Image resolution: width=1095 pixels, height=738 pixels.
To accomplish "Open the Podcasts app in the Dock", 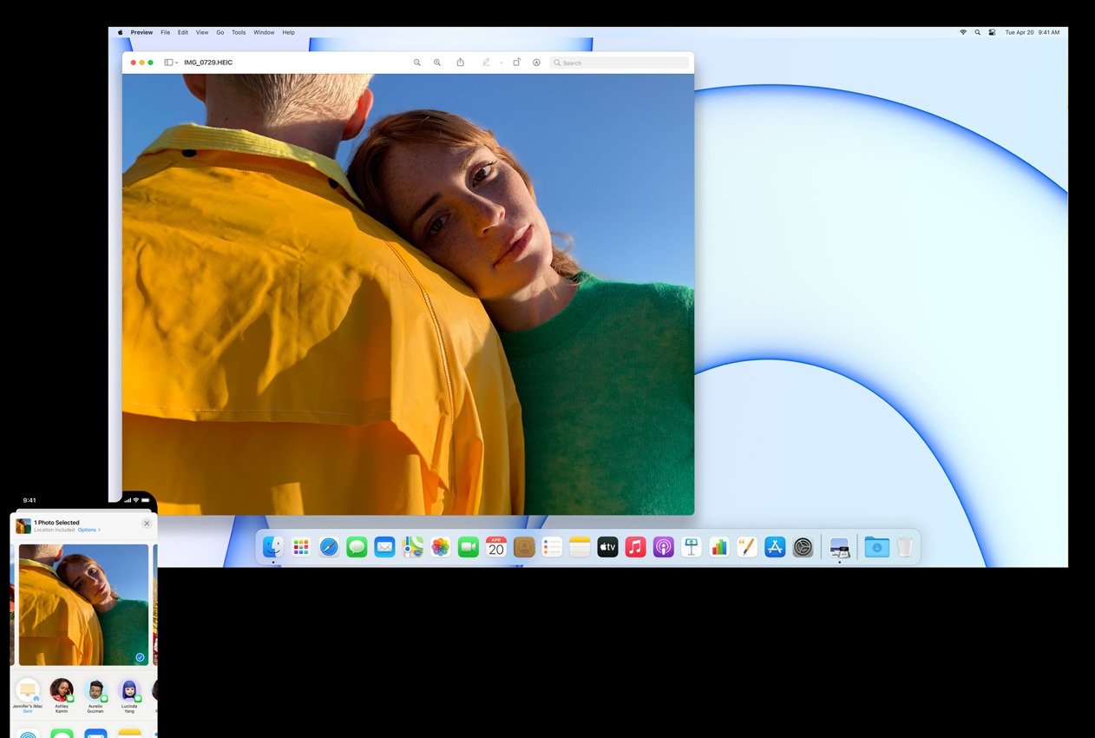I will tap(664, 547).
